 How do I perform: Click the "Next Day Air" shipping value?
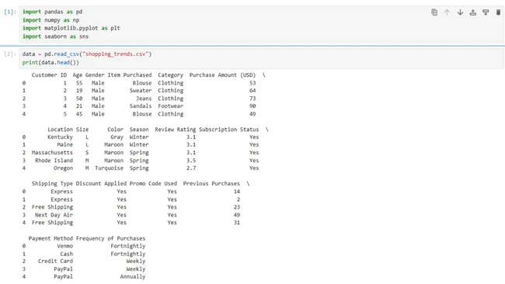click(x=54, y=215)
